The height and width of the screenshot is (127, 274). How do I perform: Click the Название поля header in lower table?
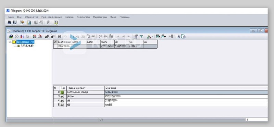coord(85,88)
